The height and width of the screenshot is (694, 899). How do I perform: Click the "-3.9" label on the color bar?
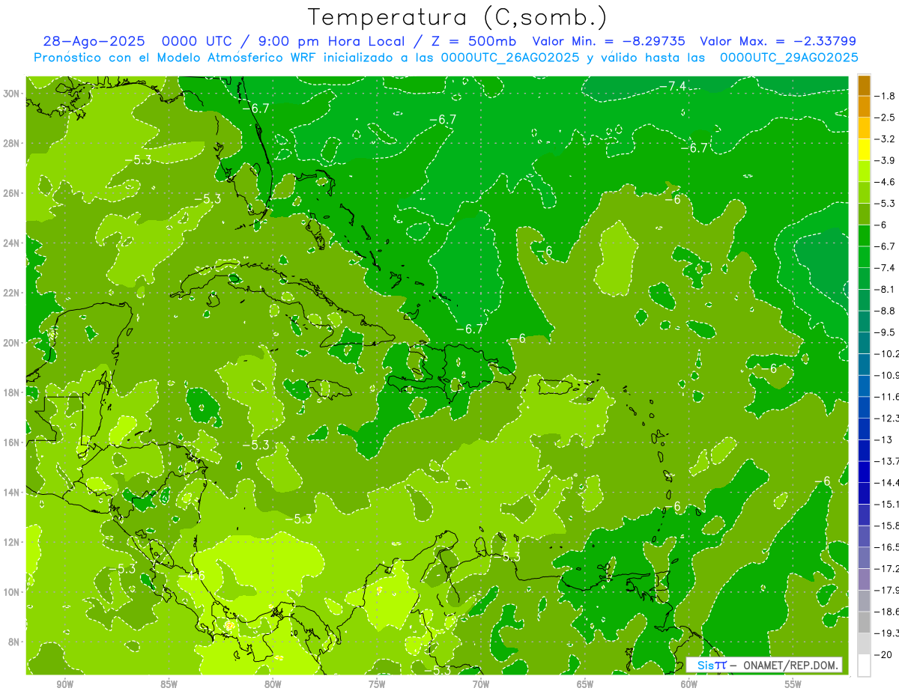tap(885, 160)
